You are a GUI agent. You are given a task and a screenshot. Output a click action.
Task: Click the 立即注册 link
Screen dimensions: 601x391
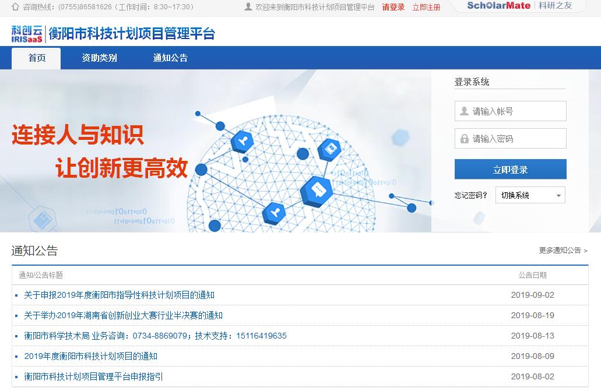pyautogui.click(x=426, y=7)
